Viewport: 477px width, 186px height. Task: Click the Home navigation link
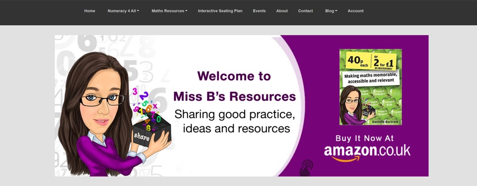[90, 11]
